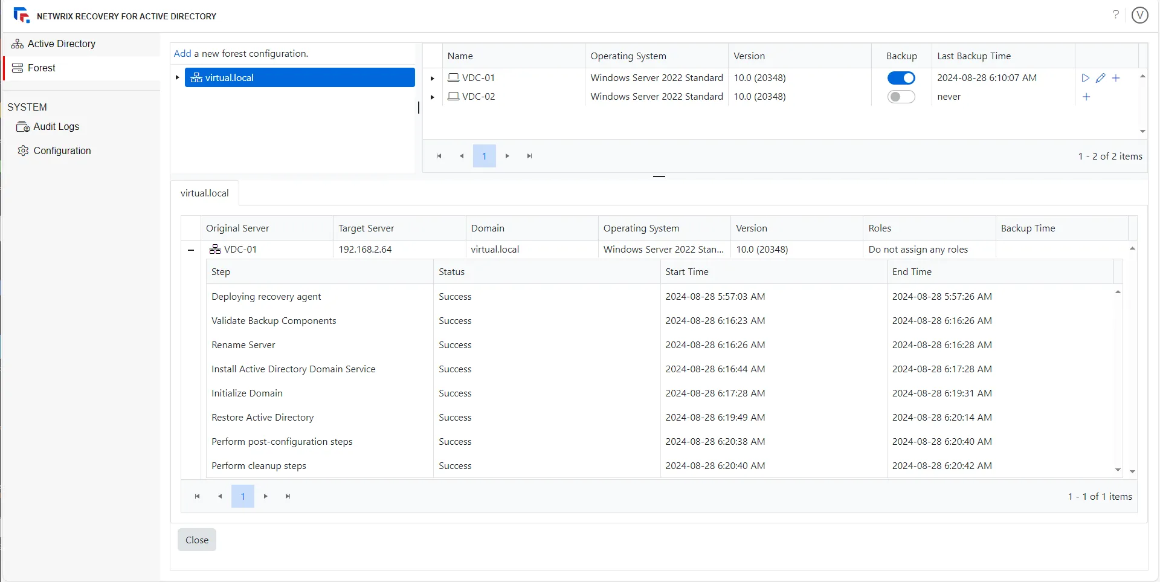This screenshot has width=1160, height=582.
Task: Click the Add forest configuration link
Action: pos(182,54)
